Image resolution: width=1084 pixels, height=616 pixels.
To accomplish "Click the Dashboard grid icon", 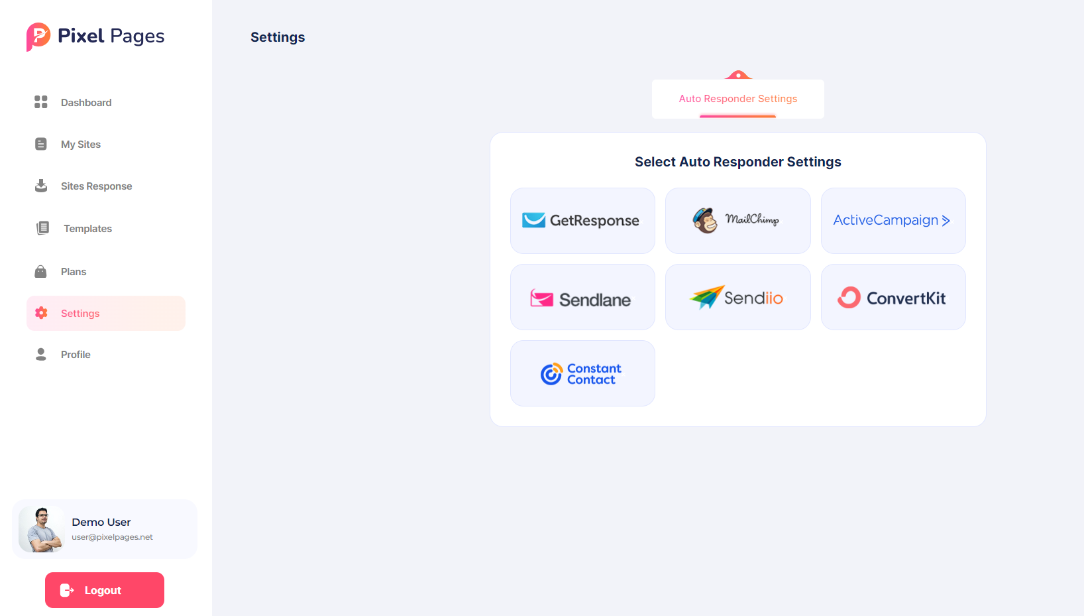I will 41,102.
